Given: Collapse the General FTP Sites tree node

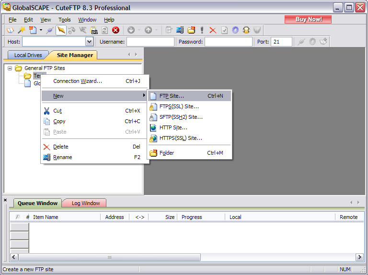Looking at the screenshot, I should (x=10, y=69).
